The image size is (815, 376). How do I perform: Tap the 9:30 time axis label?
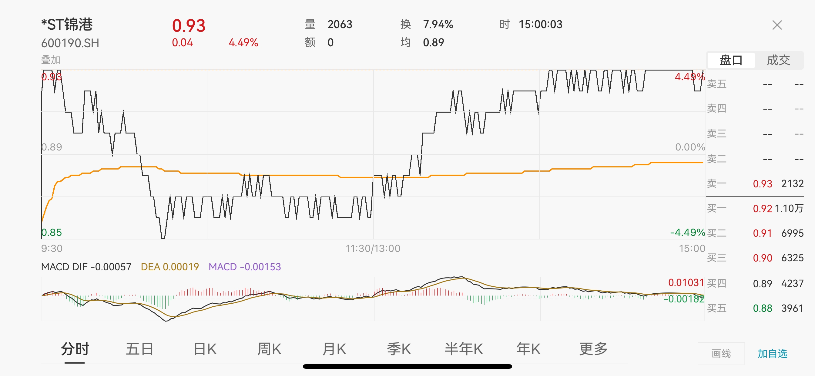52,249
